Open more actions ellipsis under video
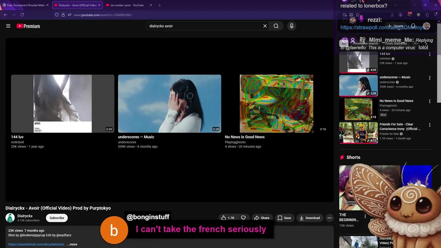 pyautogui.click(x=329, y=218)
